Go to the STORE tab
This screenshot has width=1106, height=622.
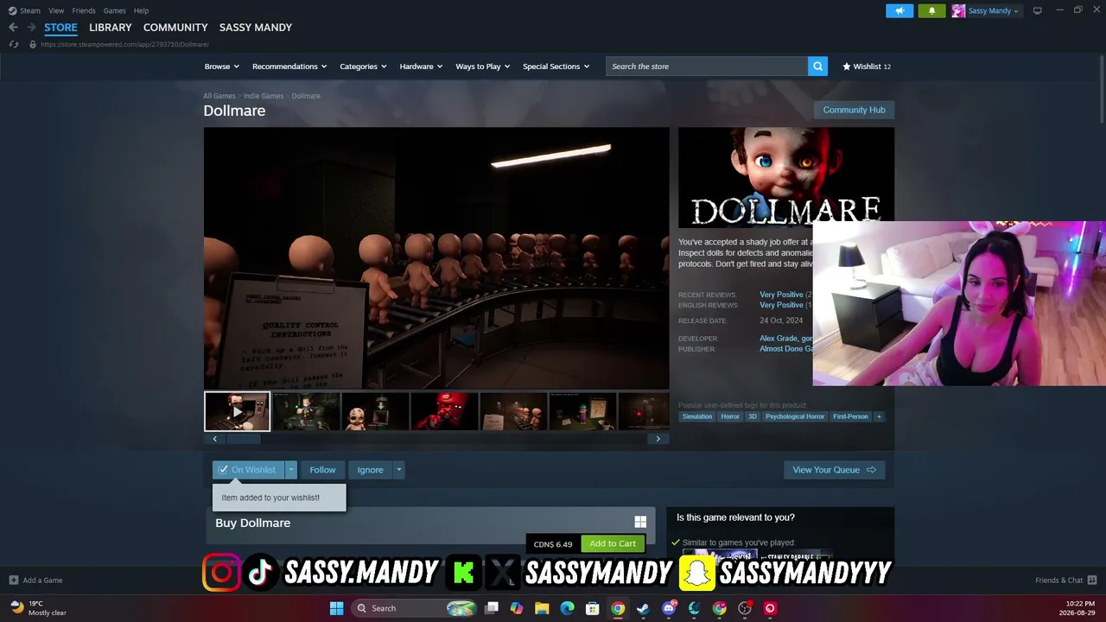pyautogui.click(x=60, y=28)
